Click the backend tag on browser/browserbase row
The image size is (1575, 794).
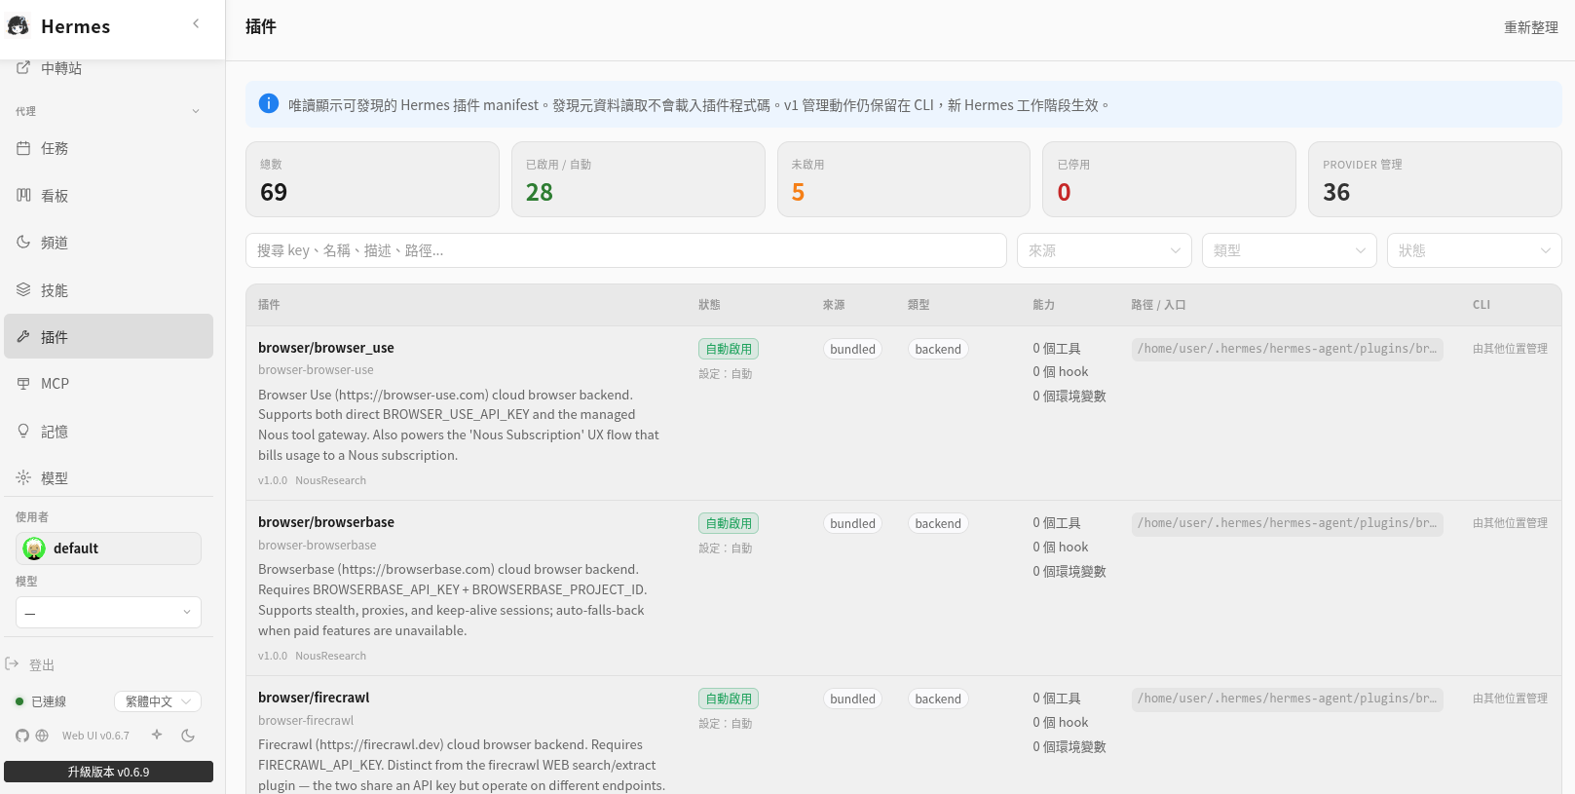point(938,523)
